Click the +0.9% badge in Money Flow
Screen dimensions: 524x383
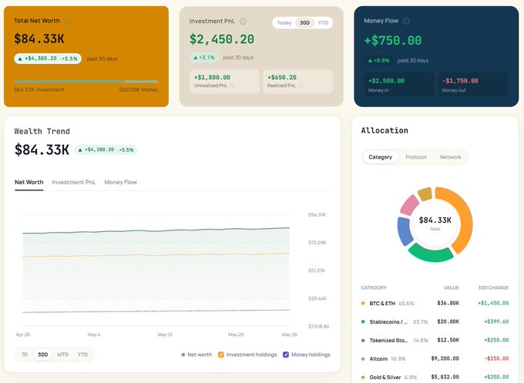tap(378, 60)
